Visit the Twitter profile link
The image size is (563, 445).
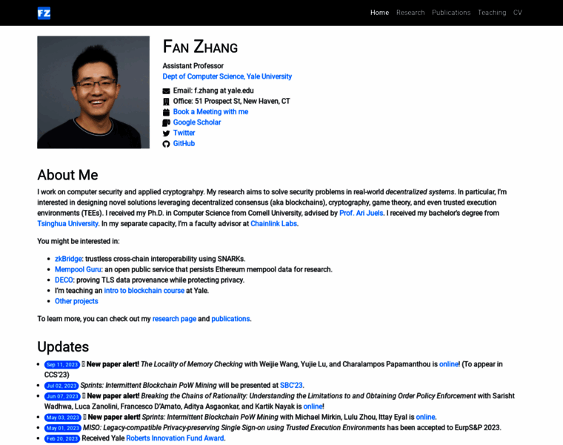pyautogui.click(x=184, y=133)
